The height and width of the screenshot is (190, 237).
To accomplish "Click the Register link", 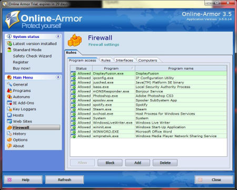I will pos(21,62).
